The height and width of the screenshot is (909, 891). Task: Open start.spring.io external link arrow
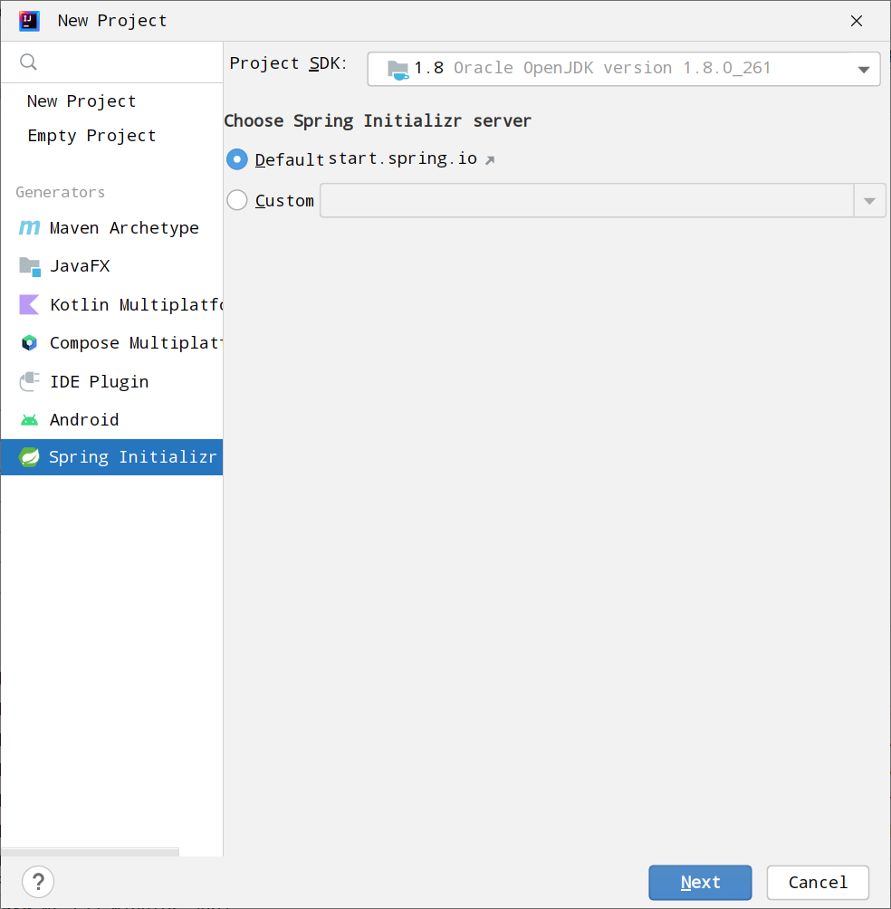point(490,160)
